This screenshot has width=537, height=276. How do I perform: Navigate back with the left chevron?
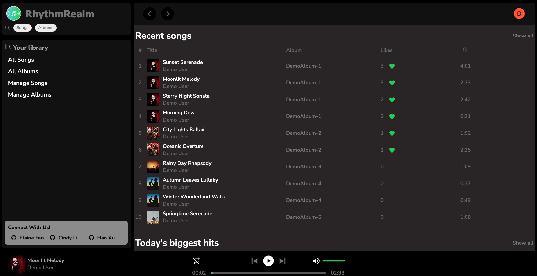150,14
